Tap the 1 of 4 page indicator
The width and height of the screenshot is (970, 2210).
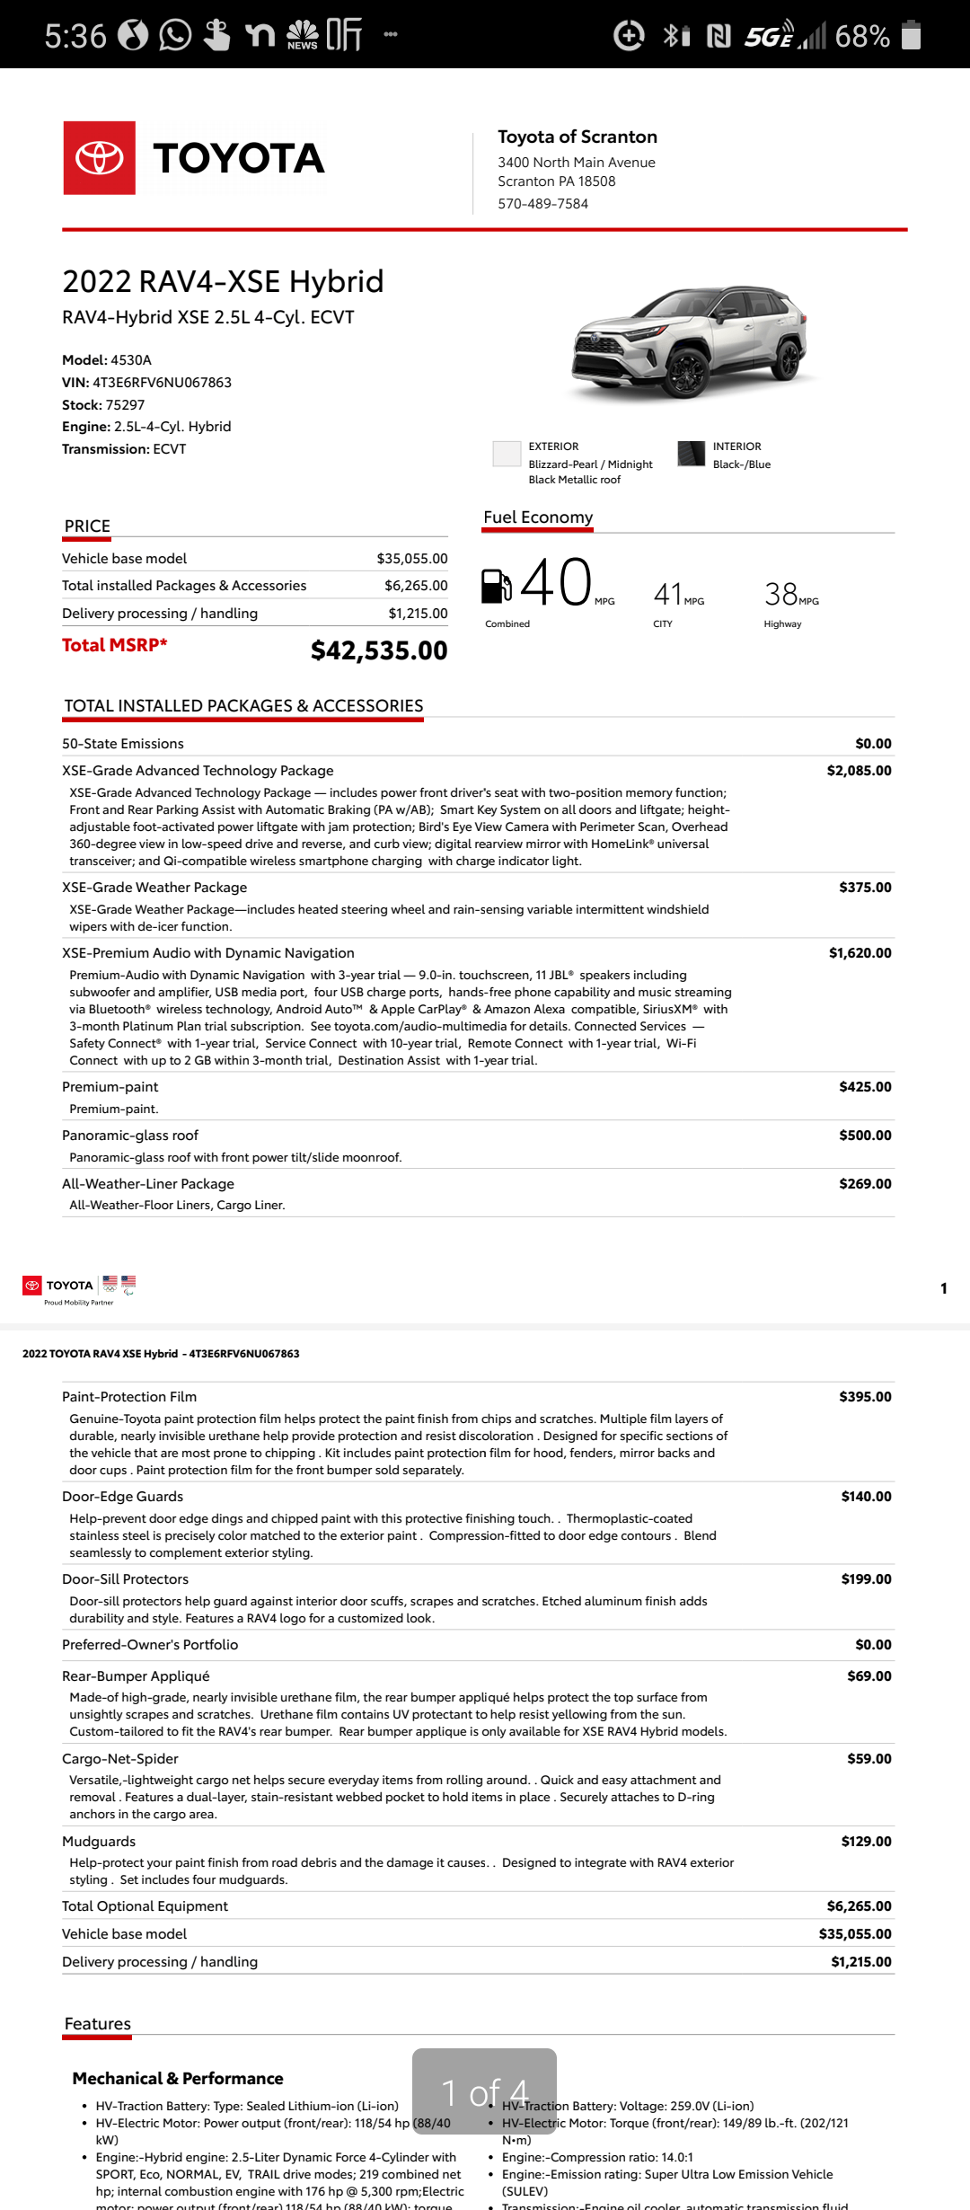[484, 2092]
